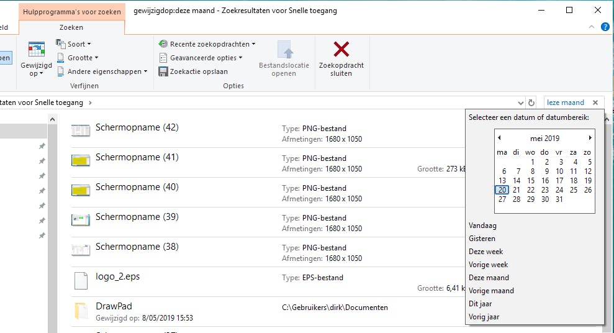Open the Schermopname (42) thumbnail
614x333 pixels.
(81, 130)
